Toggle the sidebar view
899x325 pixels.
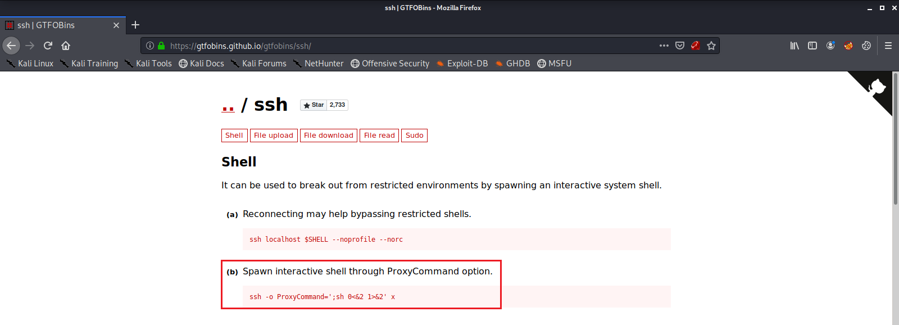(812, 46)
